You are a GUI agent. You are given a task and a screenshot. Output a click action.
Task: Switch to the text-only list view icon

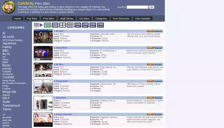coord(55,25)
